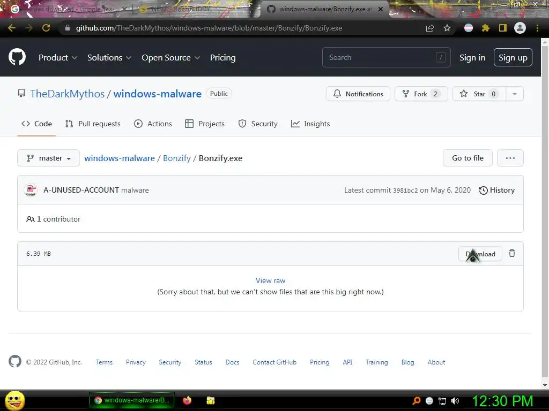Open footer About link
The height and width of the screenshot is (411, 549).
436,362
